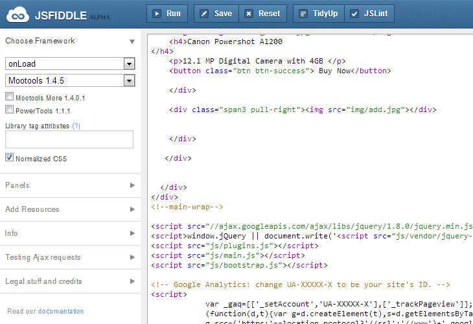
Task: Click the Save pencil icon
Action: [x=204, y=14]
